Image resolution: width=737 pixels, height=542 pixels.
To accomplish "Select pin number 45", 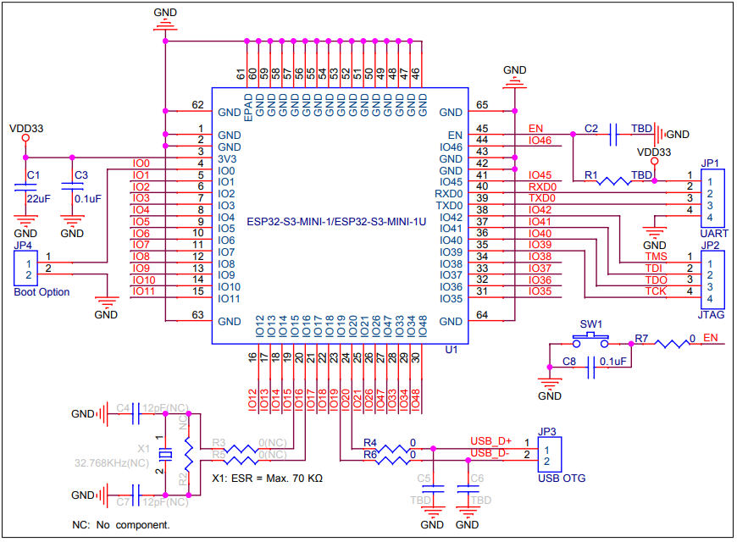I will [482, 129].
